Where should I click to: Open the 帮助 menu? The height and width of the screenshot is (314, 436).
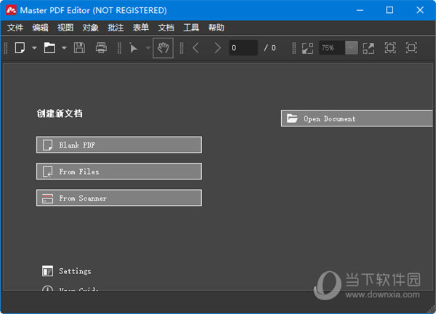(x=216, y=28)
